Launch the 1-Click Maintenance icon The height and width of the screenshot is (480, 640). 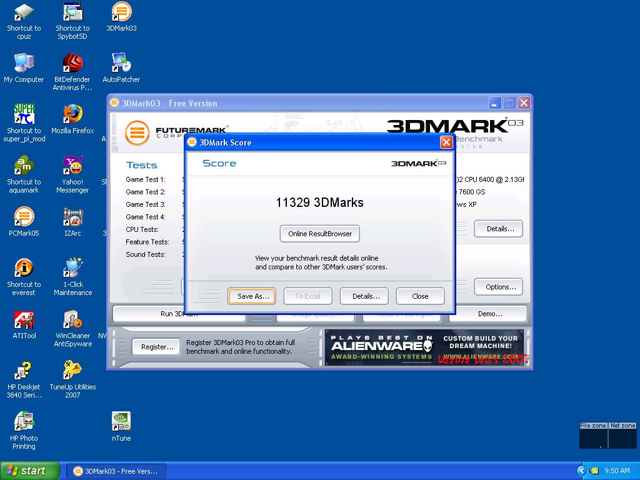[72, 277]
